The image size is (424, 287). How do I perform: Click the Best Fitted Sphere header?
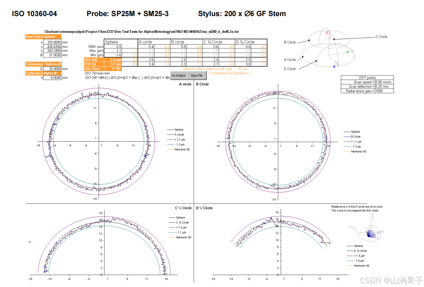(43, 37)
